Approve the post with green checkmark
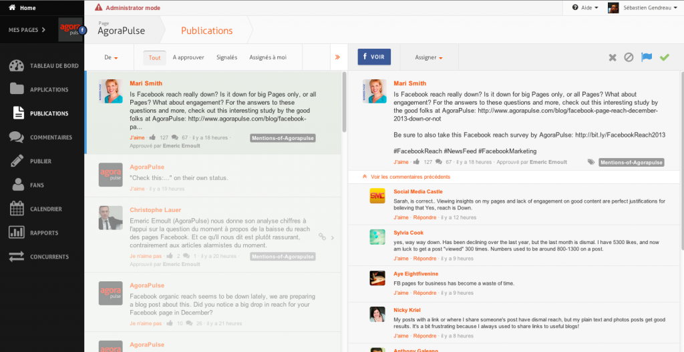 665,57
